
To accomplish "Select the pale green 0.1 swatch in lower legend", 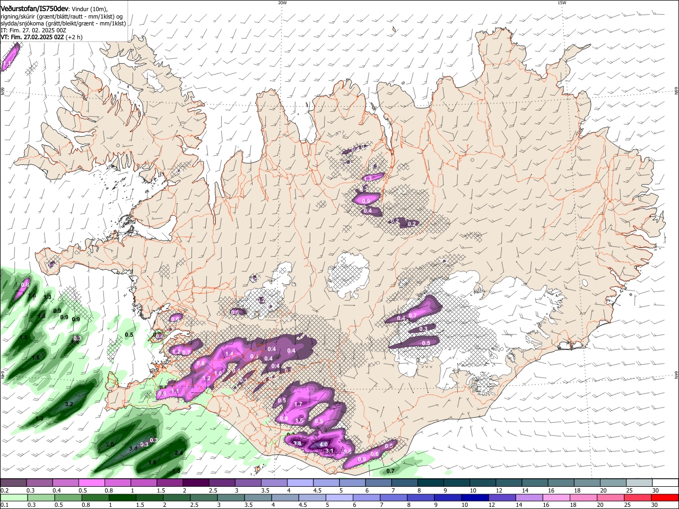I will 13,497.
